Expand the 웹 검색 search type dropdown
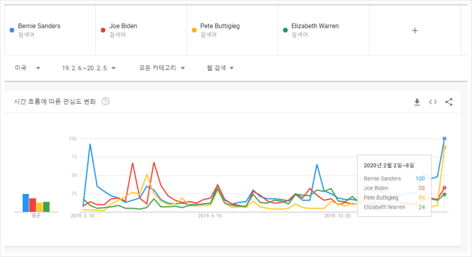The width and height of the screenshot is (472, 257). pyautogui.click(x=220, y=68)
